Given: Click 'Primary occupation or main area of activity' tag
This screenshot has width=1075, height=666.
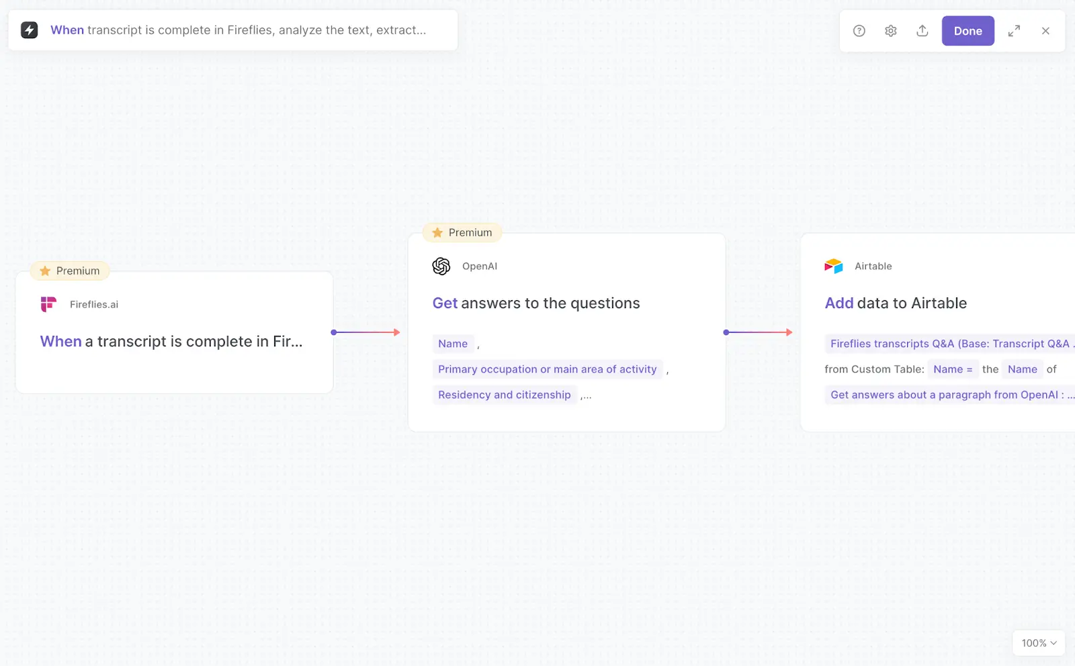Looking at the screenshot, I should 548,369.
